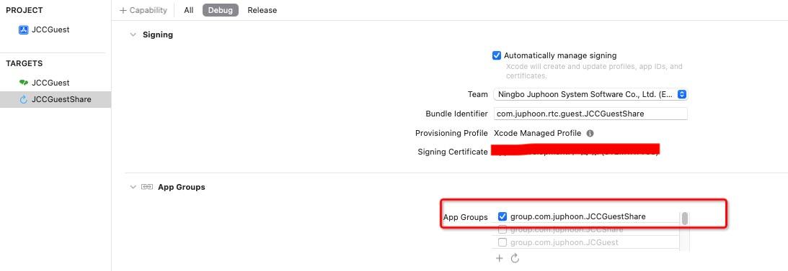Viewport: 788px width, 271px height.
Task: Toggle Automatically manage signing checkbox
Action: point(497,55)
